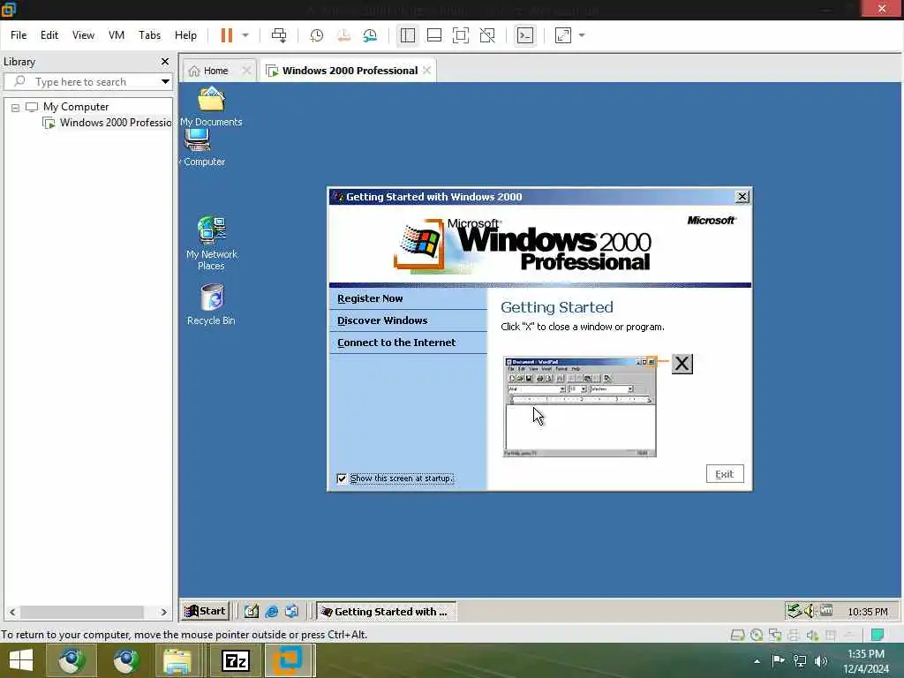Click the Send Ctrl+Alt+Del toolbar icon

[x=279, y=35]
